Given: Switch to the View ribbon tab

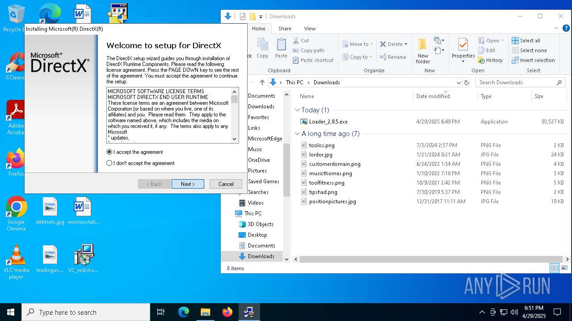Looking at the screenshot, I should point(310,29).
